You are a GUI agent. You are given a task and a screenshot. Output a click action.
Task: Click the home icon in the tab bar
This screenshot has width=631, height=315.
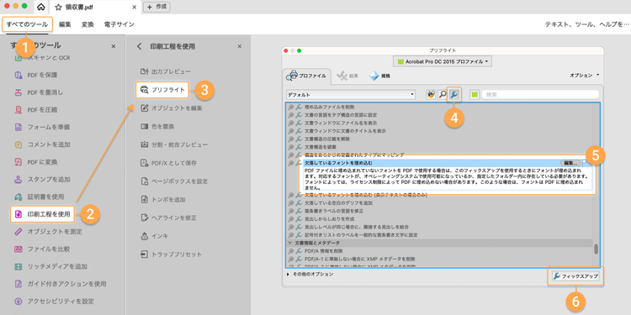point(40,7)
